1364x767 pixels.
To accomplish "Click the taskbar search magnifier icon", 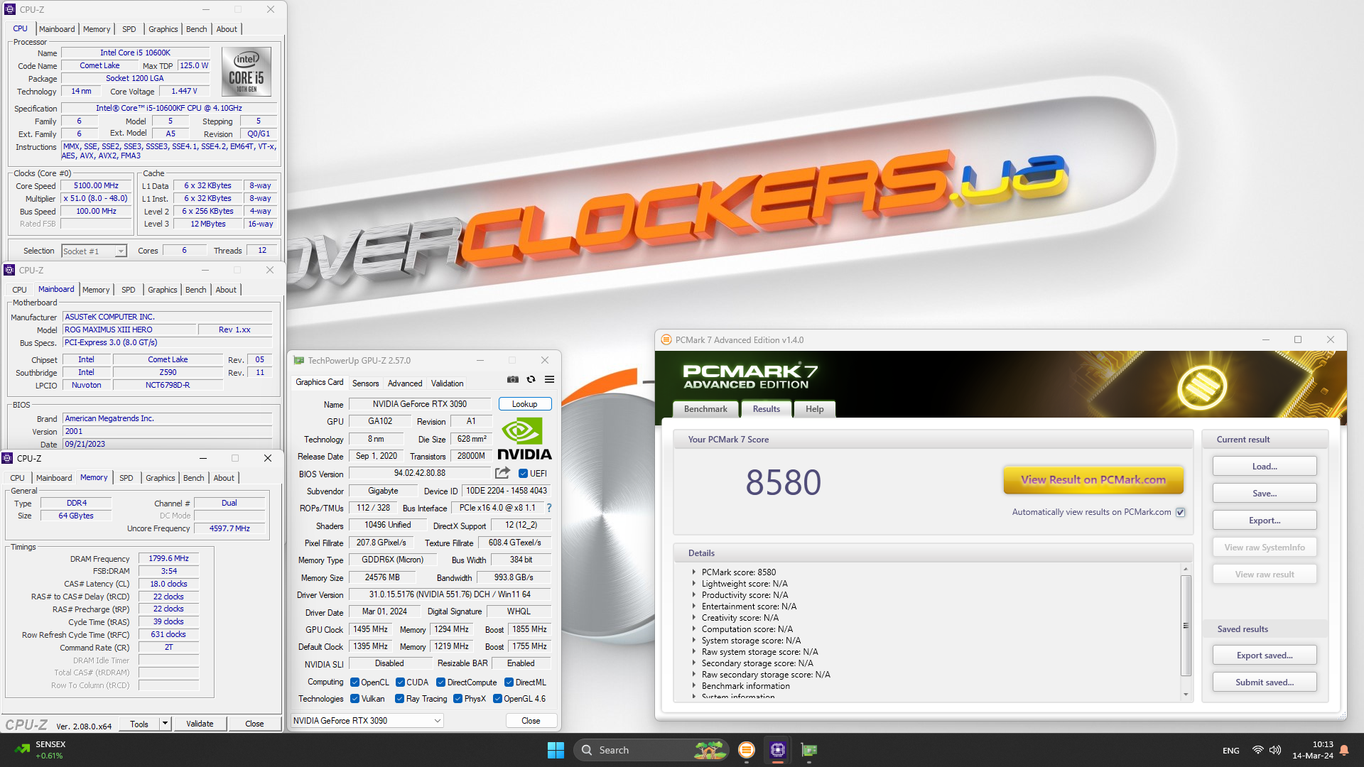I will [x=587, y=750].
